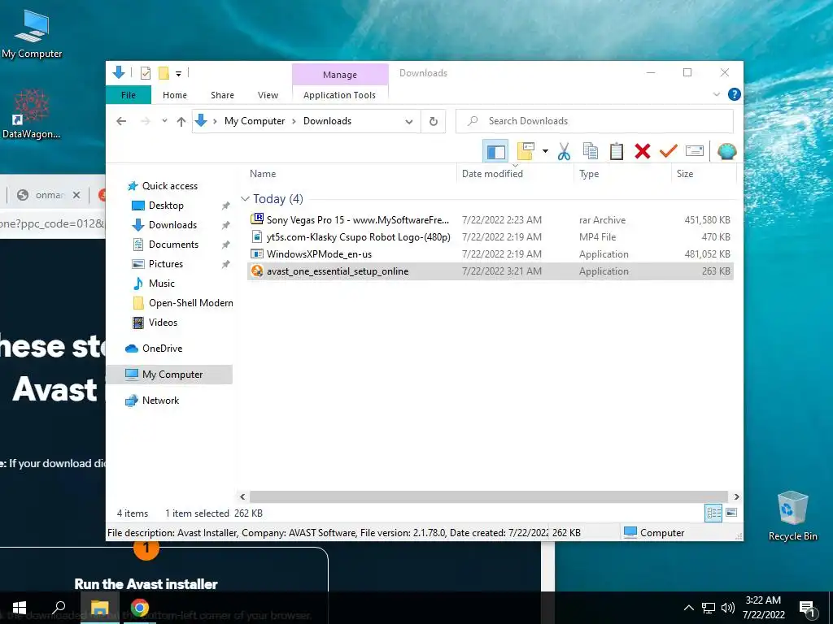Click the Email envelope toolbar icon

tap(695, 152)
